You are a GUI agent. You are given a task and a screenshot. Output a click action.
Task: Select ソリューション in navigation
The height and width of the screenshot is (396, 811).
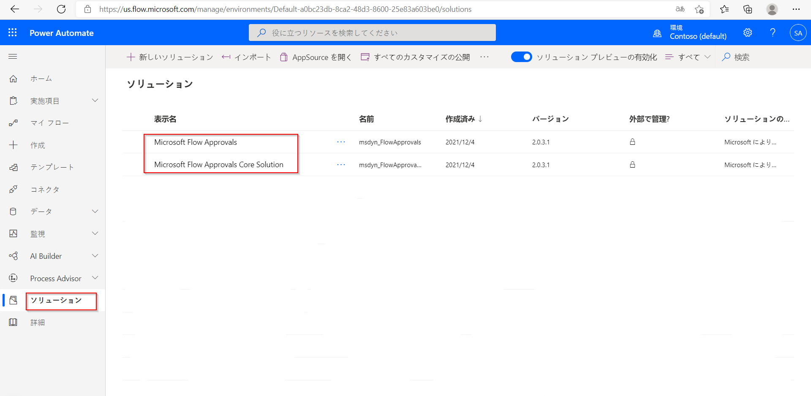point(56,300)
